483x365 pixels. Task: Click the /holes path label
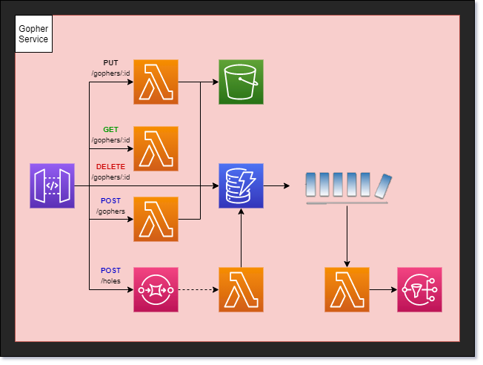pos(110,281)
